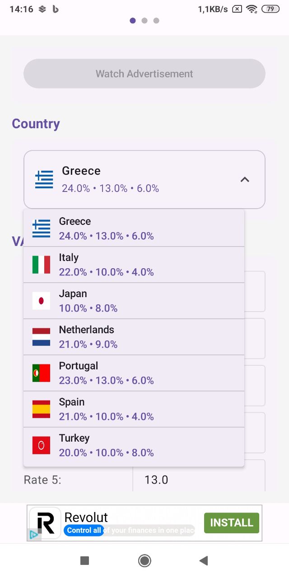Tap the Turkey flag icon
The height and width of the screenshot is (578, 289).
(41, 445)
